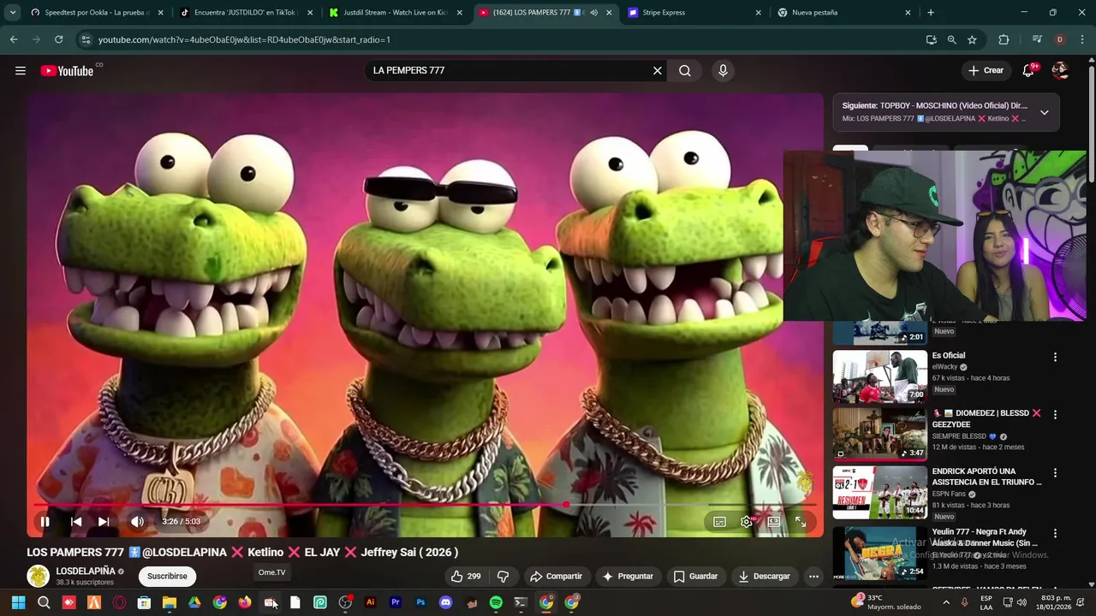Switch to theater mode view
This screenshot has width=1096, height=616.
point(773,521)
